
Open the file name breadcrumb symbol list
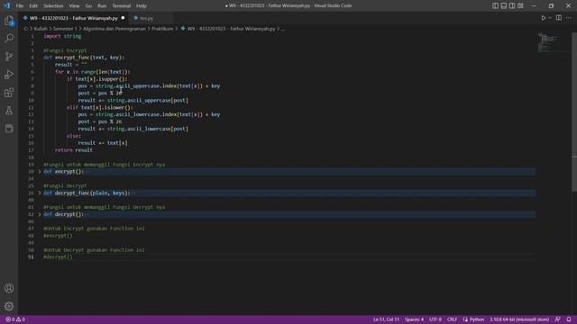point(228,29)
